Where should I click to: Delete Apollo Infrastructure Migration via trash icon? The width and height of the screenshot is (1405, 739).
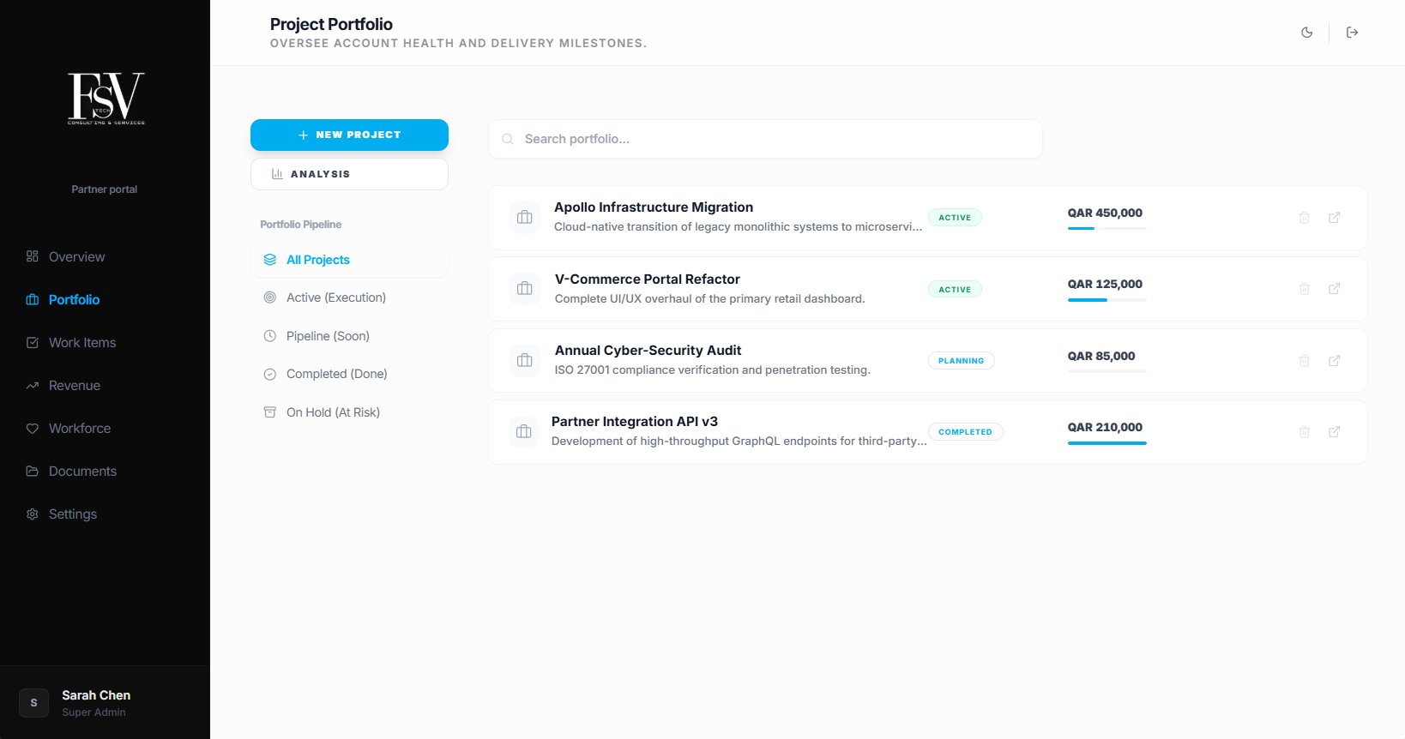tap(1305, 218)
